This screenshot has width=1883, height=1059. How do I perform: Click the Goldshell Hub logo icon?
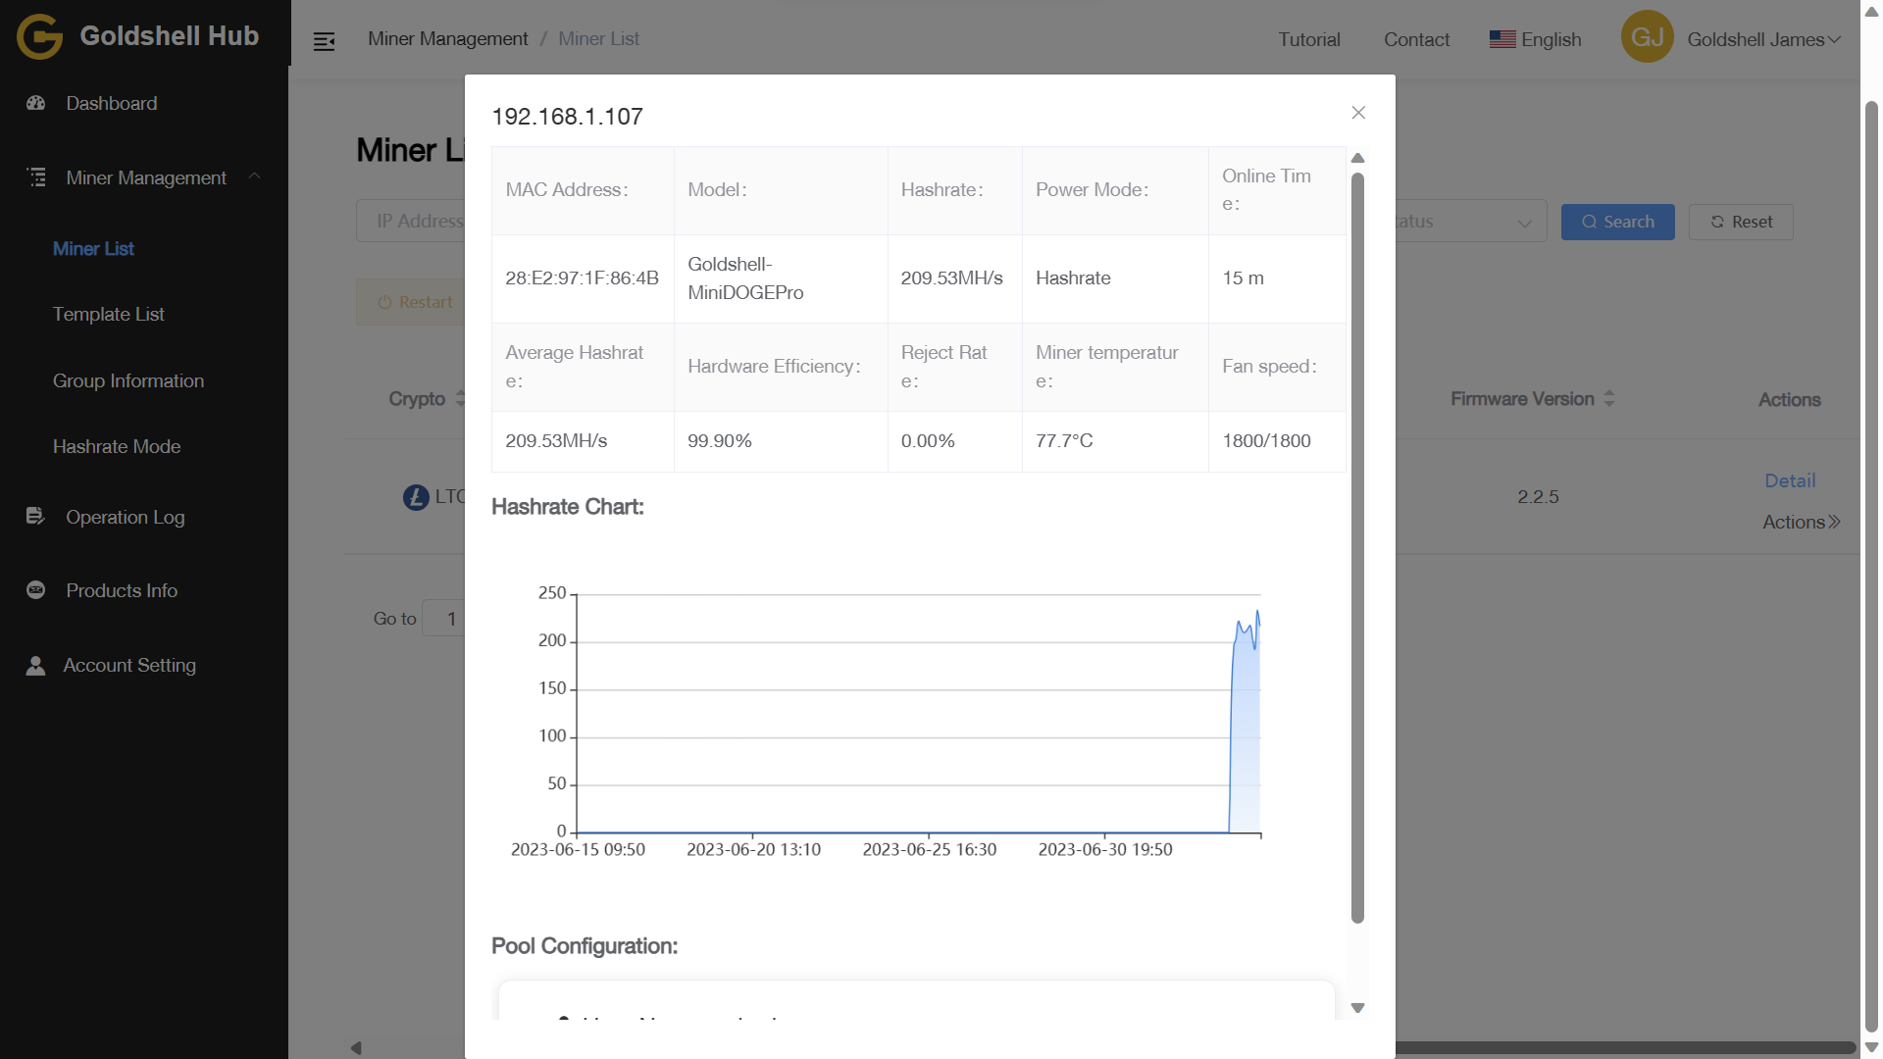point(39,37)
